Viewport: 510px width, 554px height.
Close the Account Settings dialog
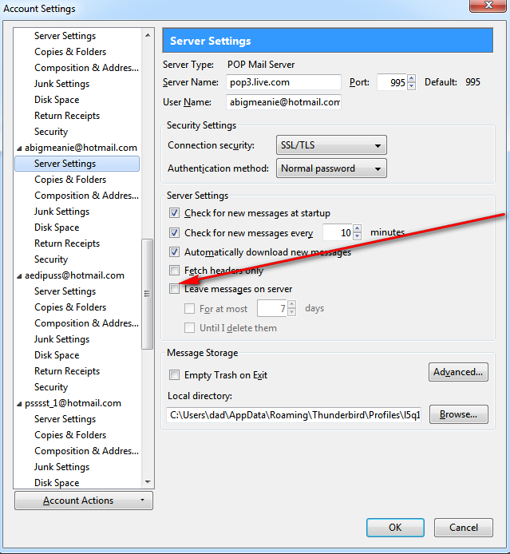(488, 5)
